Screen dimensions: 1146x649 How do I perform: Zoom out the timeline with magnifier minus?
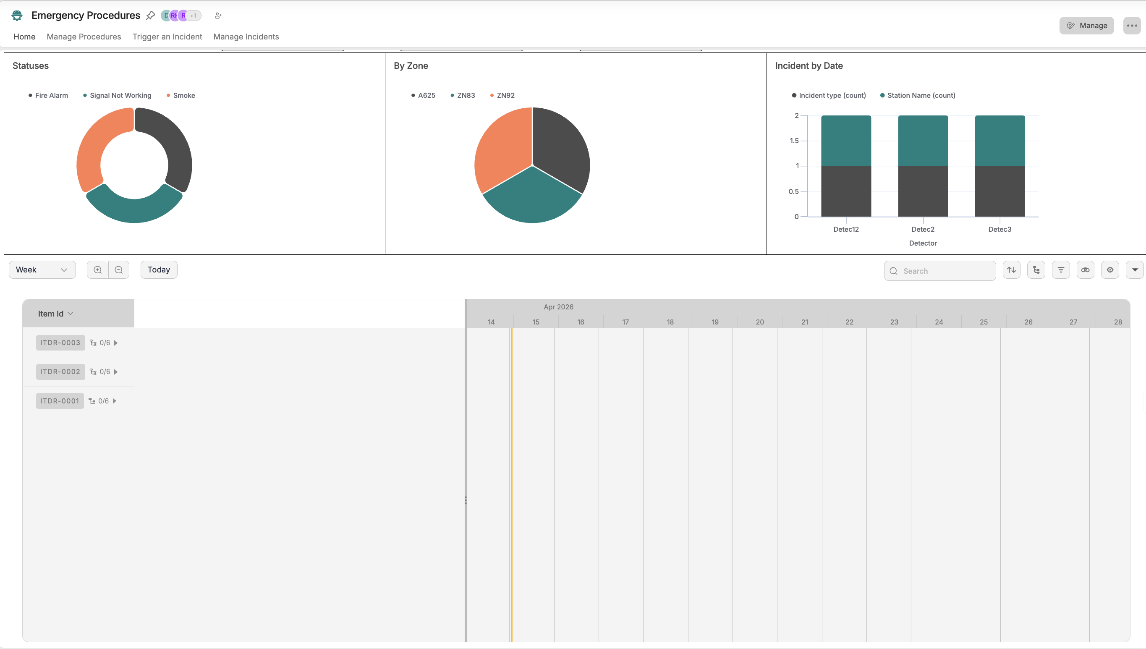tap(118, 270)
